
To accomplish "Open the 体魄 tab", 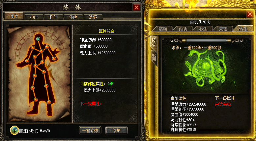I will click(x=73, y=17).
